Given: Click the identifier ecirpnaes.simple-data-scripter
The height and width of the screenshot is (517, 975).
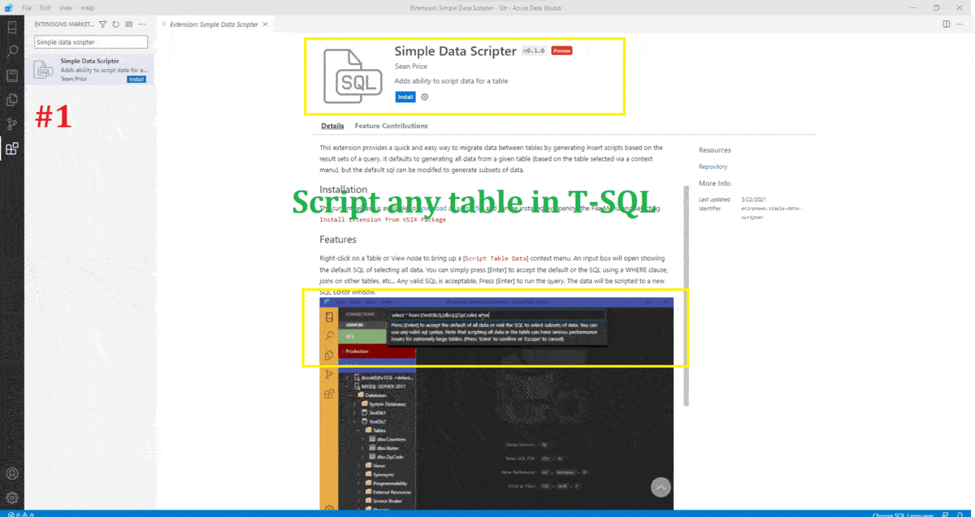Looking at the screenshot, I should [771, 213].
